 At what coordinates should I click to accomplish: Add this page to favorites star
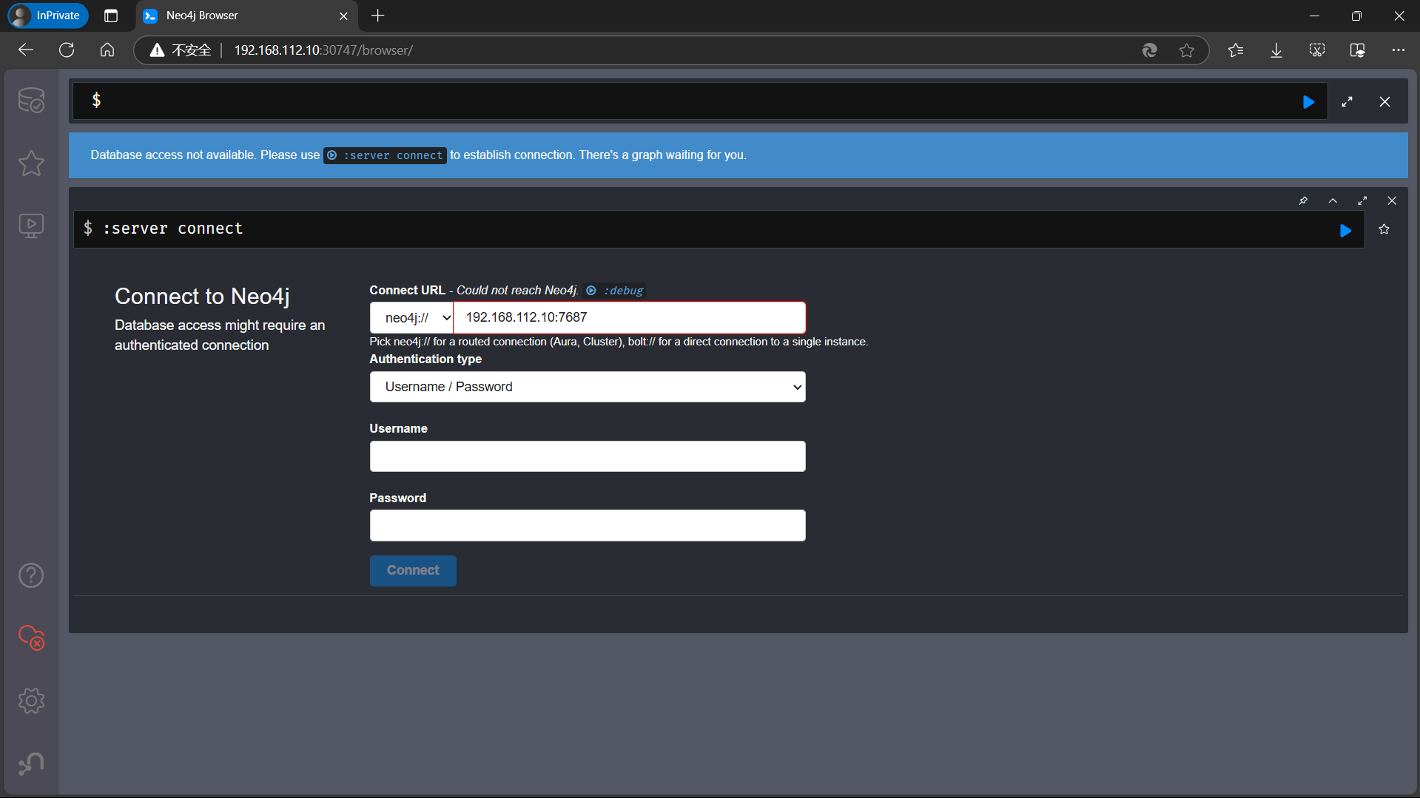coord(1187,50)
